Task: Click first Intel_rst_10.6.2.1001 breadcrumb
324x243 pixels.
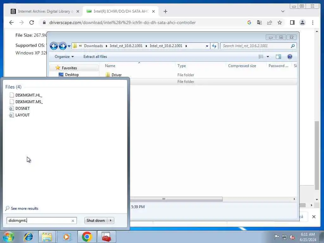Action: [x=126, y=46]
